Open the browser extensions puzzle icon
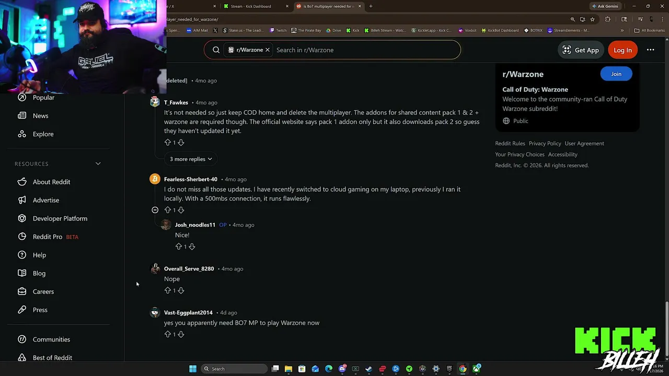The image size is (669, 376). click(x=607, y=19)
